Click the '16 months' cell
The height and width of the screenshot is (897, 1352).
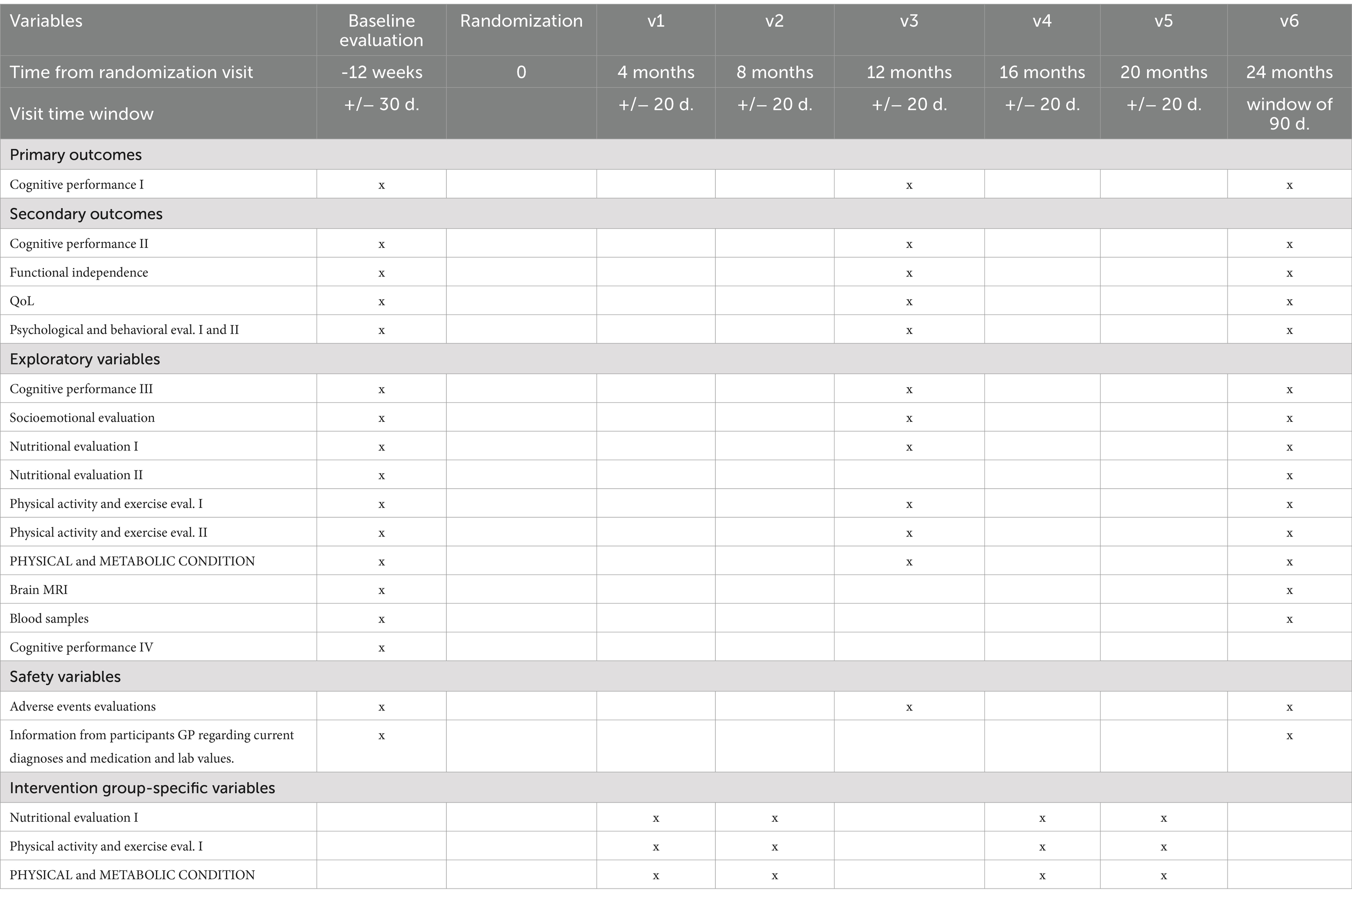(x=1042, y=72)
